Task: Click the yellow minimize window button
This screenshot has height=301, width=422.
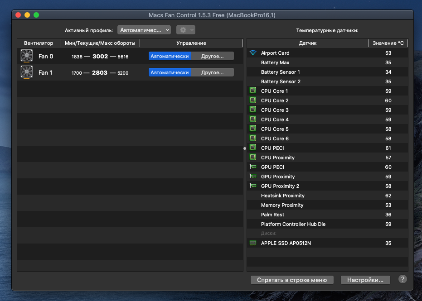Action: point(27,15)
